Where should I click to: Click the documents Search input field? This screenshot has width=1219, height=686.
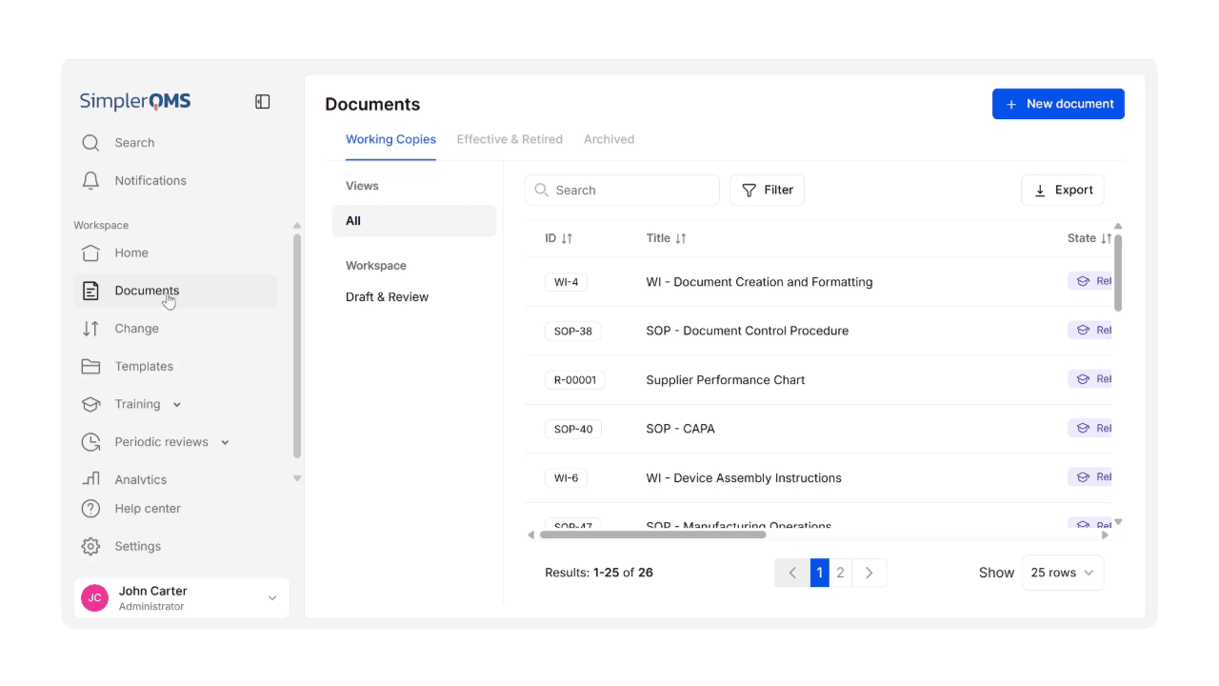(x=622, y=190)
